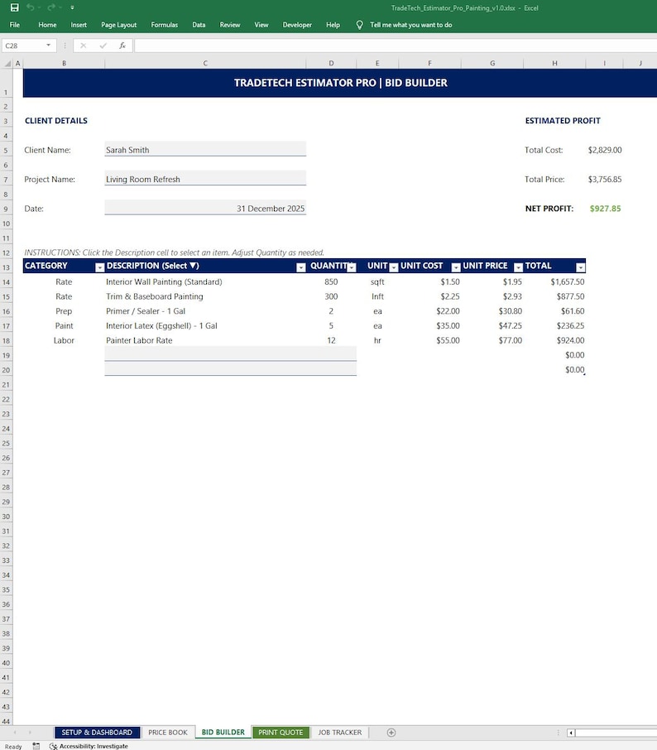657x750 pixels.
Task: Open the Formulas ribbon tab
Action: (x=165, y=25)
